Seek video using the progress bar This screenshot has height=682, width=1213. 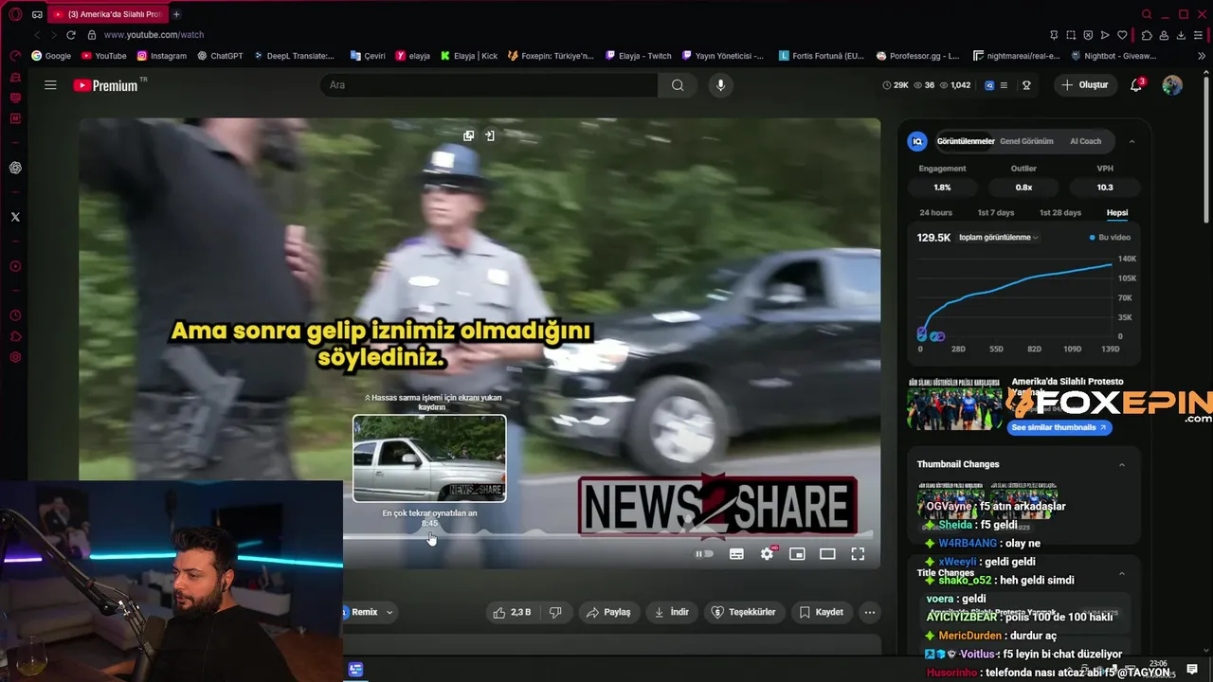[606, 536]
